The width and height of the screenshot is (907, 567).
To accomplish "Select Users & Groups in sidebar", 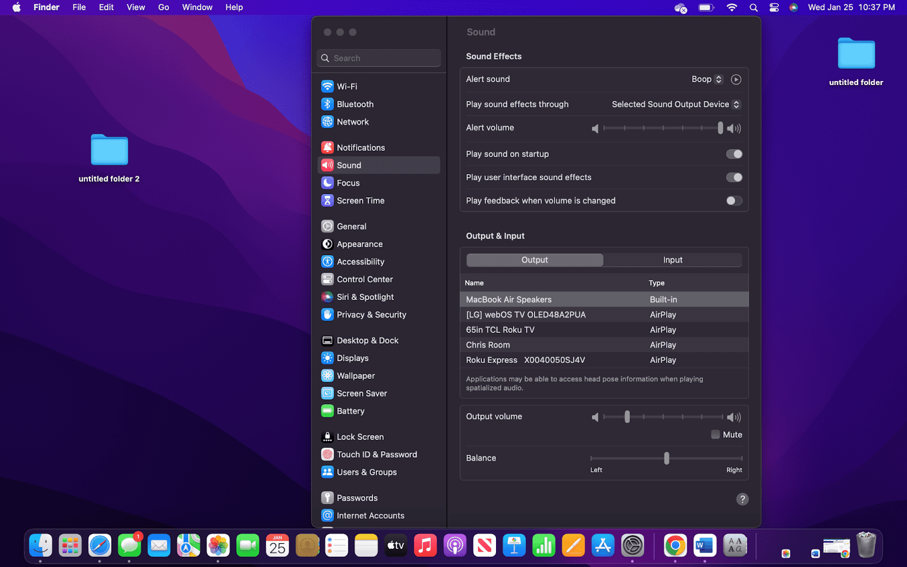I will tap(379, 472).
